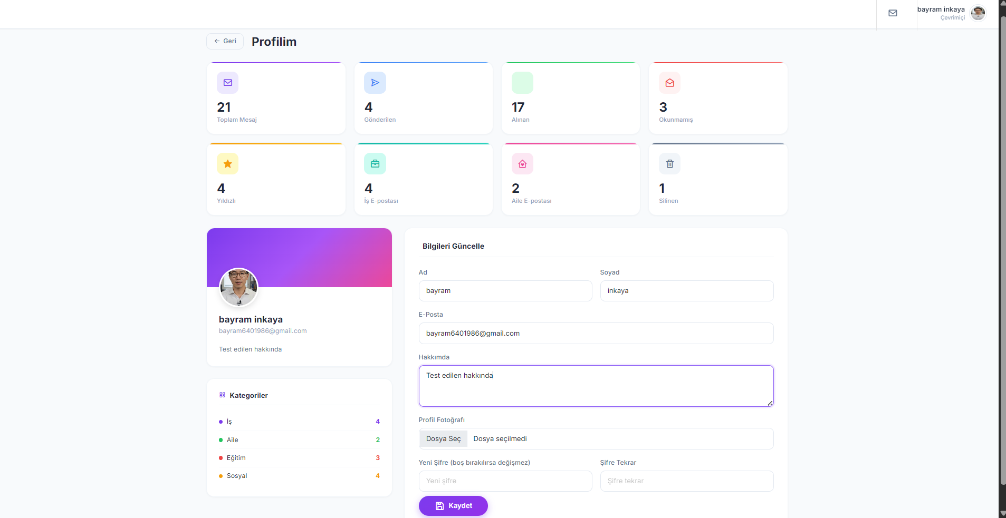Click the Soyad input field with inkaya
1006x518 pixels.
pos(687,291)
